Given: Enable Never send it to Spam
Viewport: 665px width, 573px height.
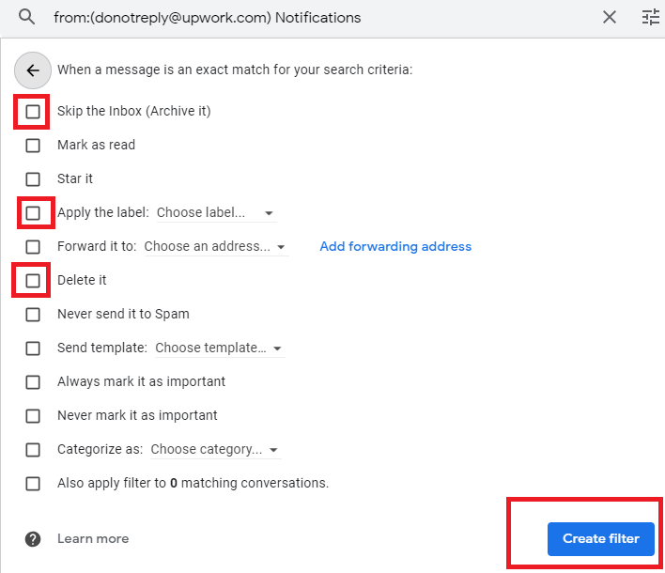Looking at the screenshot, I should pos(33,315).
